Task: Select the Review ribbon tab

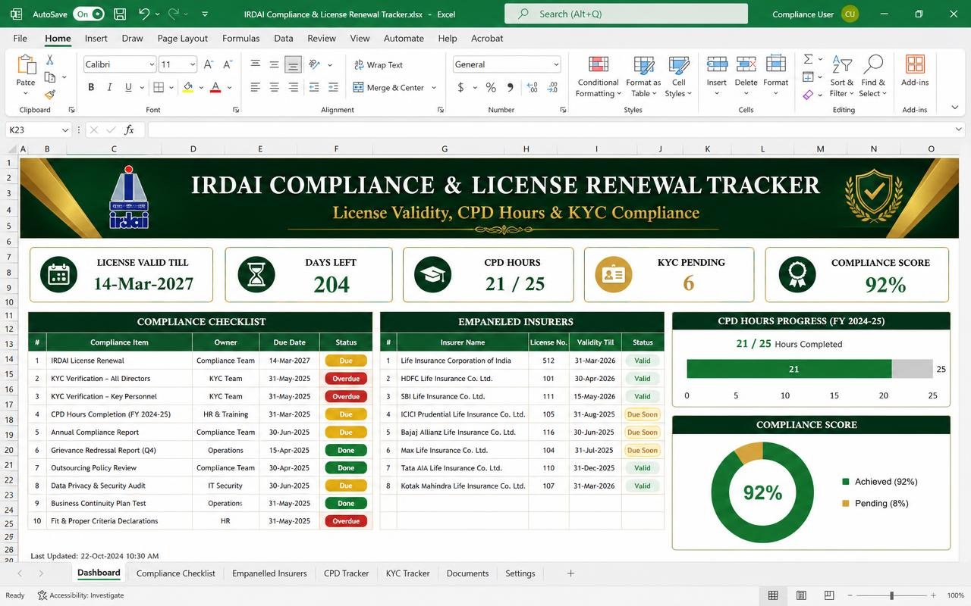Action: click(321, 38)
